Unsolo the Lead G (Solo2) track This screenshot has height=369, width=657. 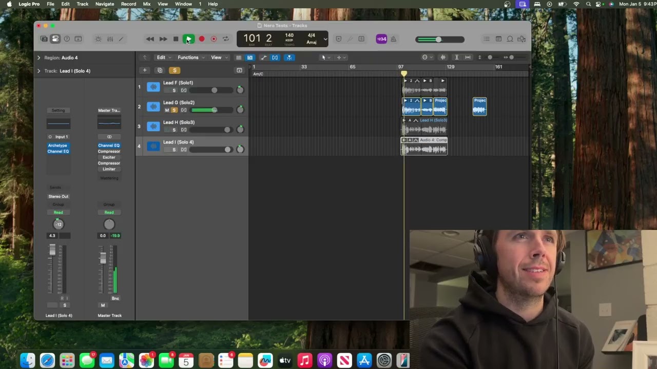(174, 110)
